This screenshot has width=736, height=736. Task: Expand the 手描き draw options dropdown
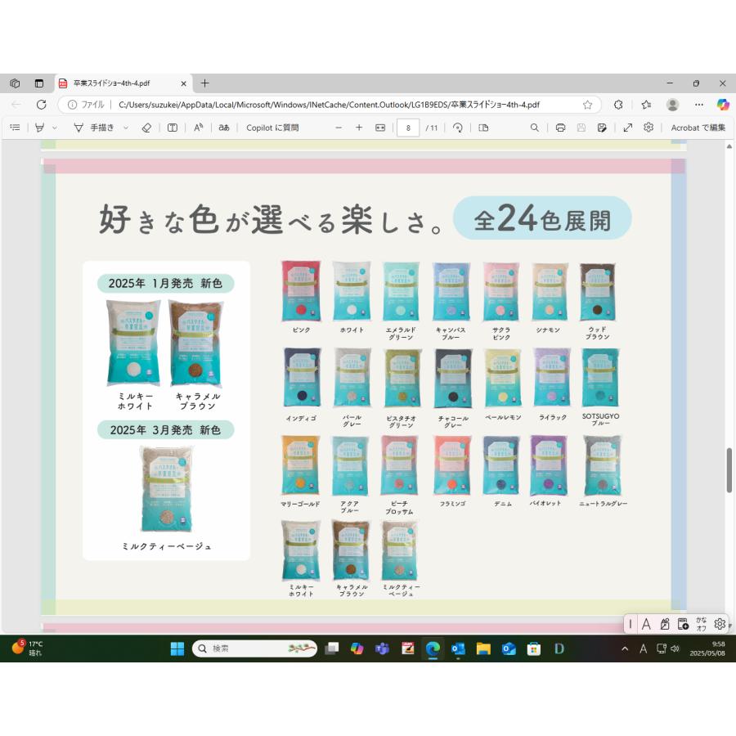126,128
